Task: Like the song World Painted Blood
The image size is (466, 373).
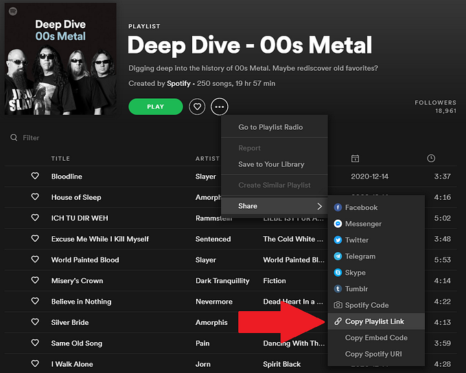Action: (x=35, y=259)
